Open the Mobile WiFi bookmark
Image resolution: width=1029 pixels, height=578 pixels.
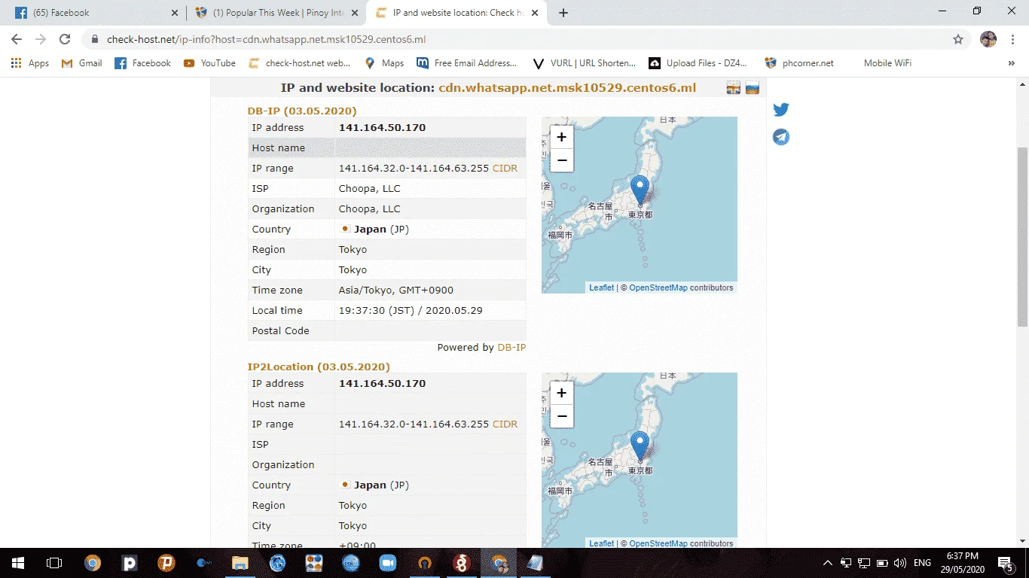click(887, 63)
